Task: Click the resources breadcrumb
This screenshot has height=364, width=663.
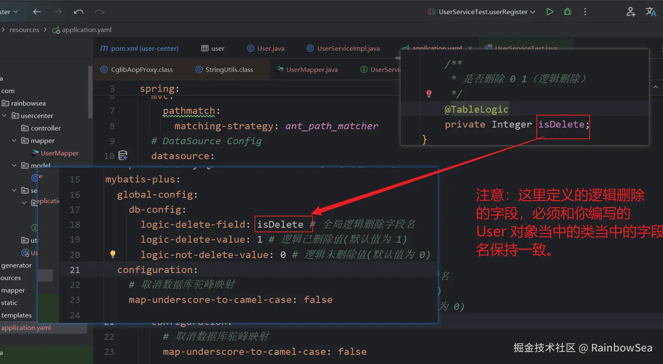Action: [x=24, y=30]
